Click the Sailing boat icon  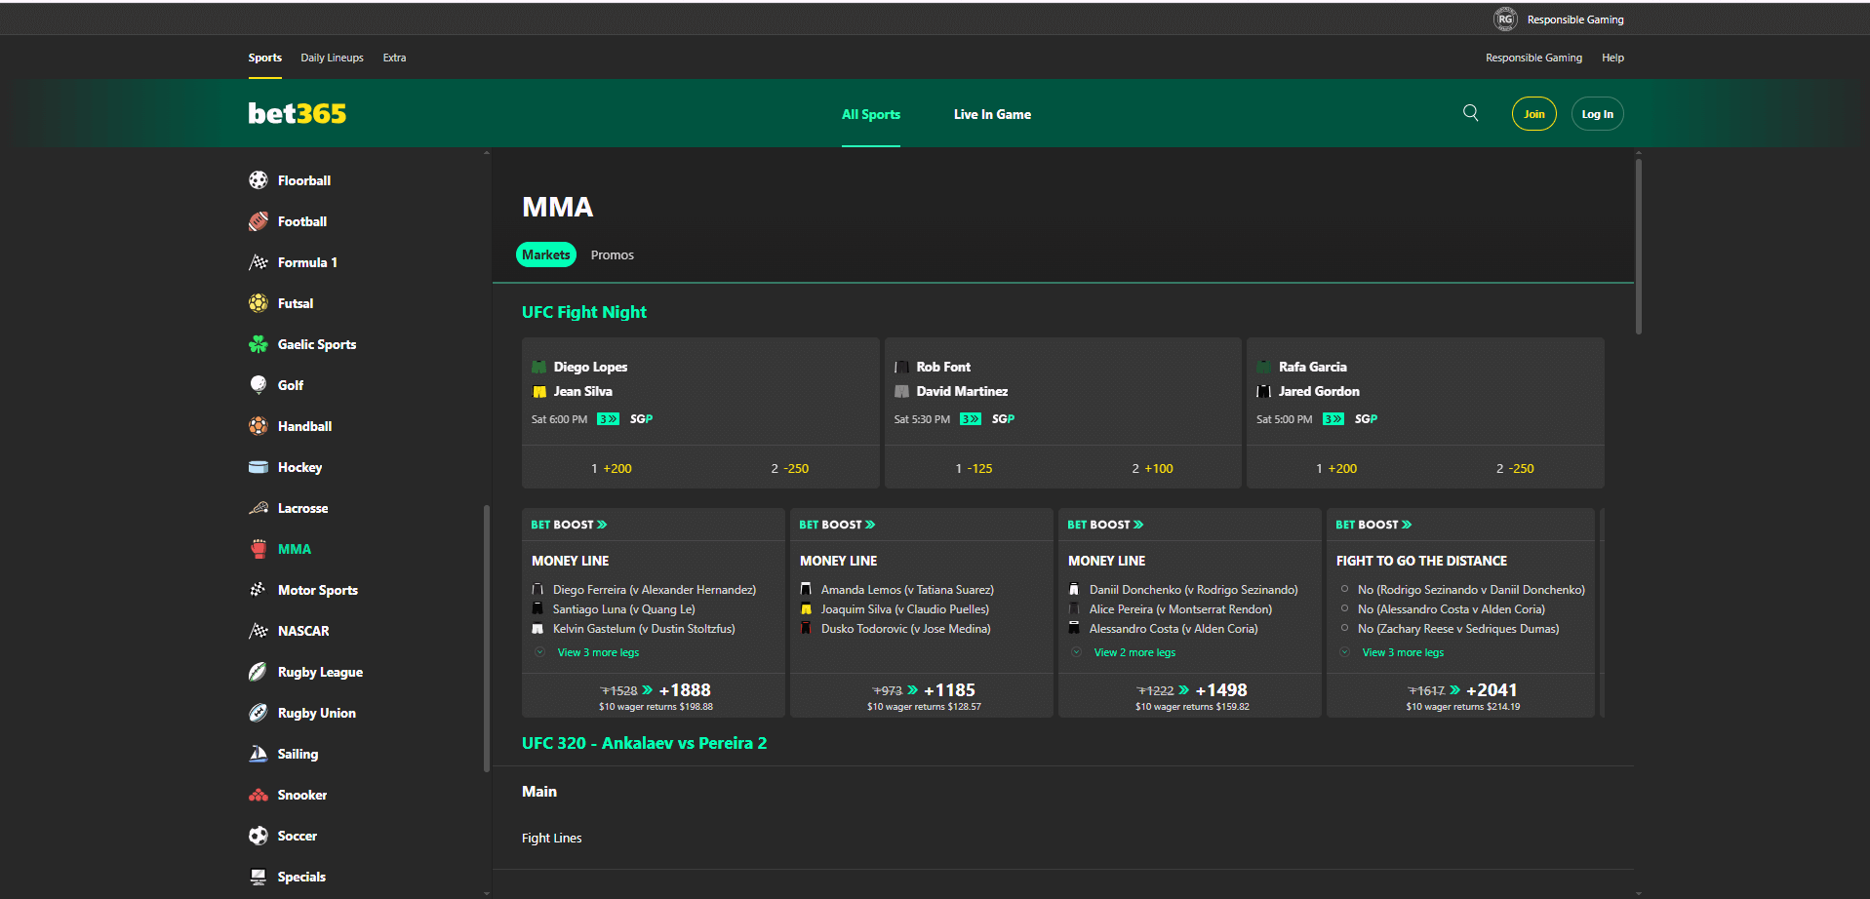pyautogui.click(x=259, y=754)
